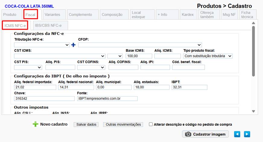The width and height of the screenshot is (263, 142).
Task: Click the Alíq. ICMS field
Action: pos(168,56)
